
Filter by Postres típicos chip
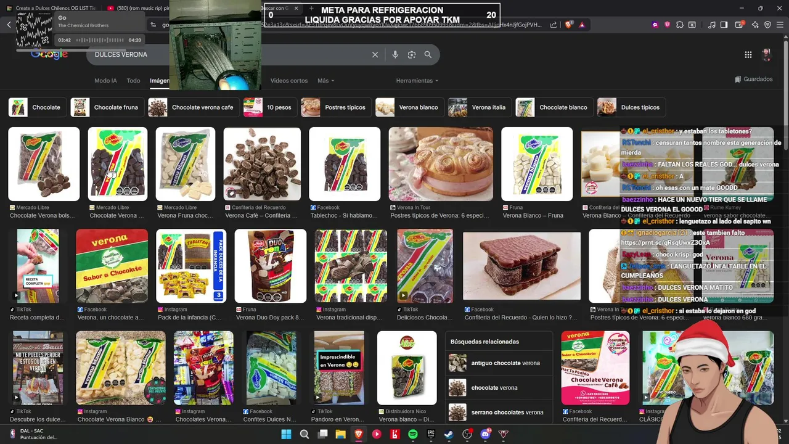point(336,107)
